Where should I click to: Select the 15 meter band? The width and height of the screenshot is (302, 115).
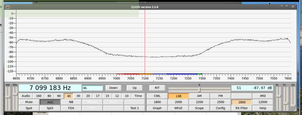[x=107, y=96]
